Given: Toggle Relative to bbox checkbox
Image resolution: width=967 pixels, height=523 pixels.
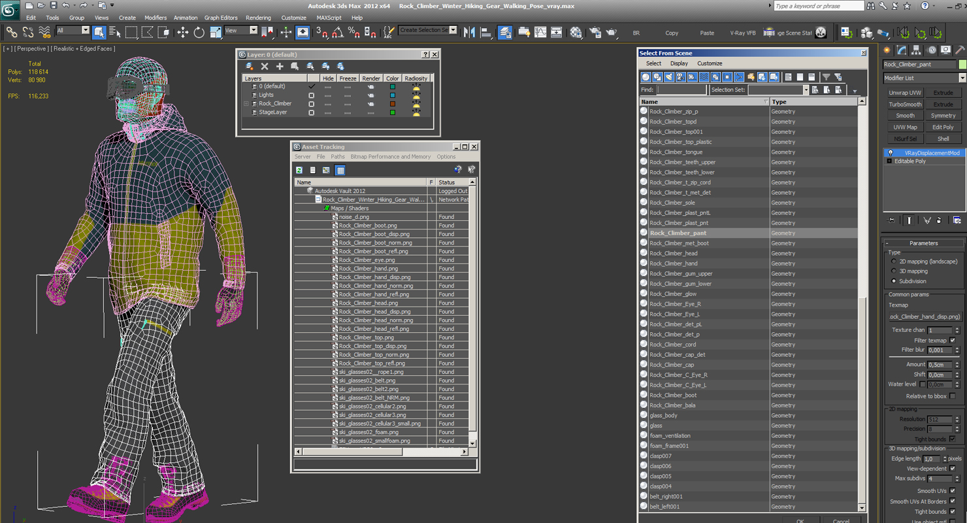Looking at the screenshot, I should click(953, 396).
